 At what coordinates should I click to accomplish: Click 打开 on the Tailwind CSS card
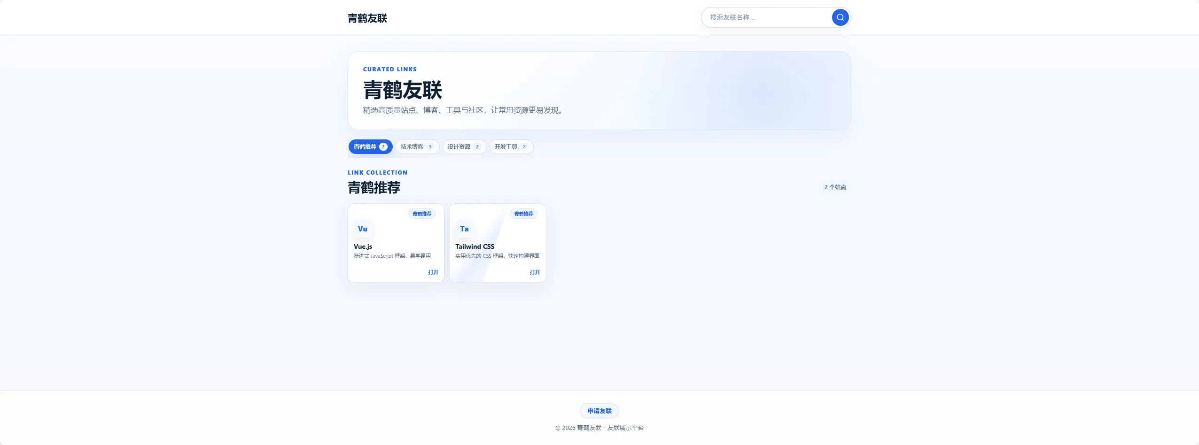[535, 272]
